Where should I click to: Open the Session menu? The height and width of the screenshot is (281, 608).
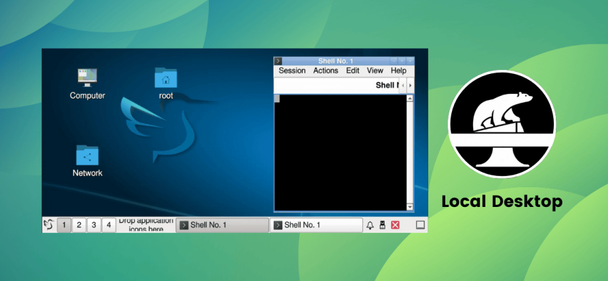click(x=292, y=71)
